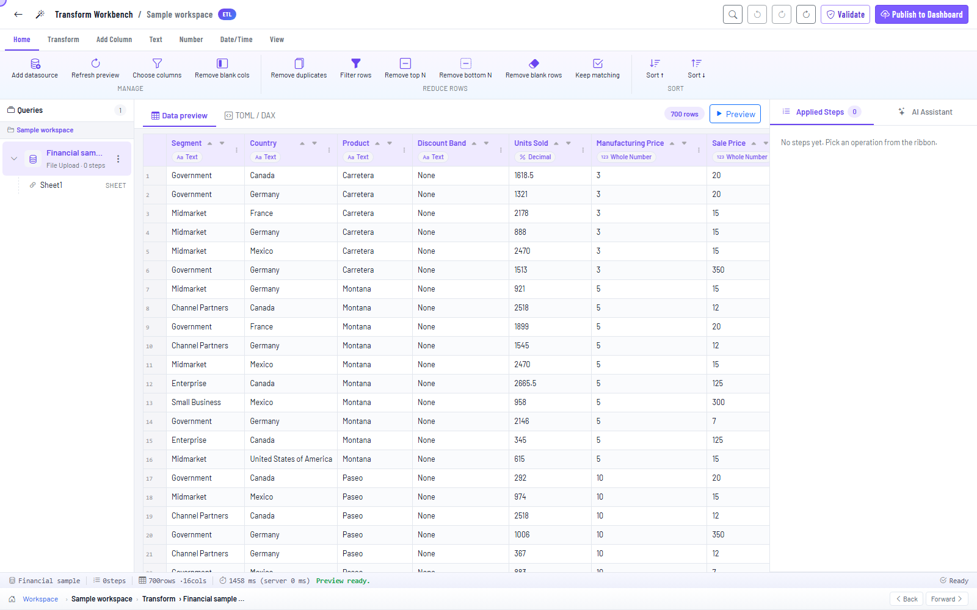The height and width of the screenshot is (610, 977).
Task: Switch to the Transform ribbon tab
Action: pos(64,40)
